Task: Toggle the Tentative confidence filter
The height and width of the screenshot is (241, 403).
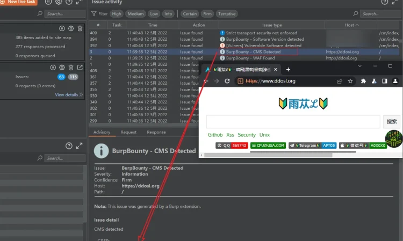Action: pyautogui.click(x=227, y=14)
